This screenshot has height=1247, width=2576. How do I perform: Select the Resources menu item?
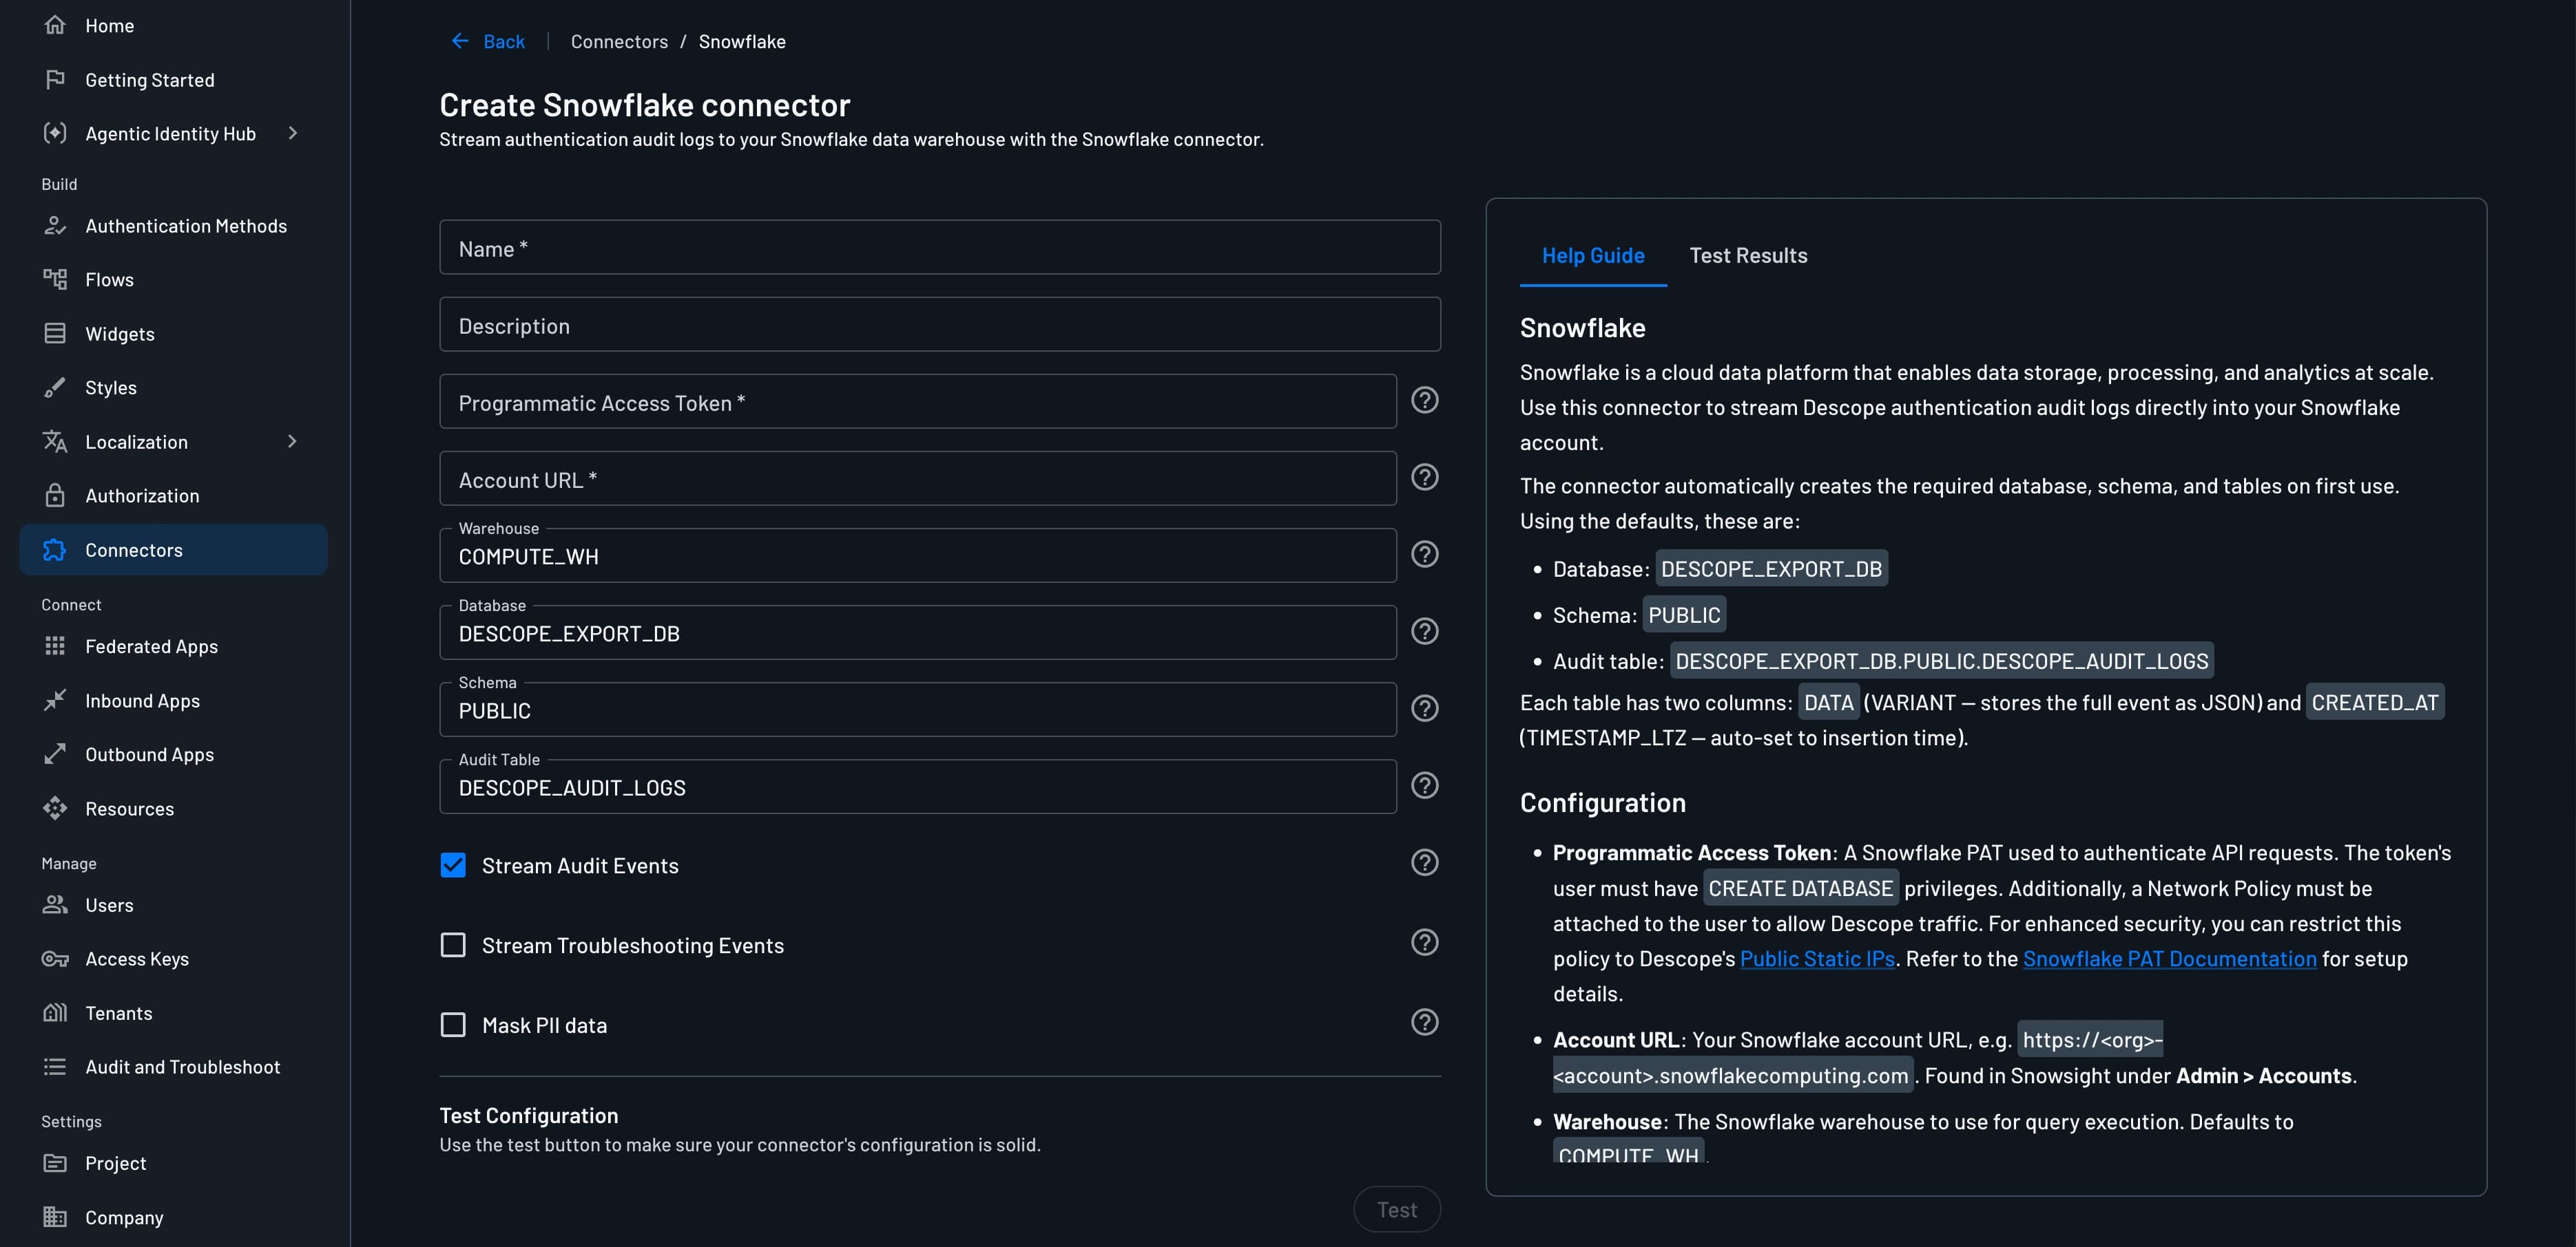(x=174, y=809)
